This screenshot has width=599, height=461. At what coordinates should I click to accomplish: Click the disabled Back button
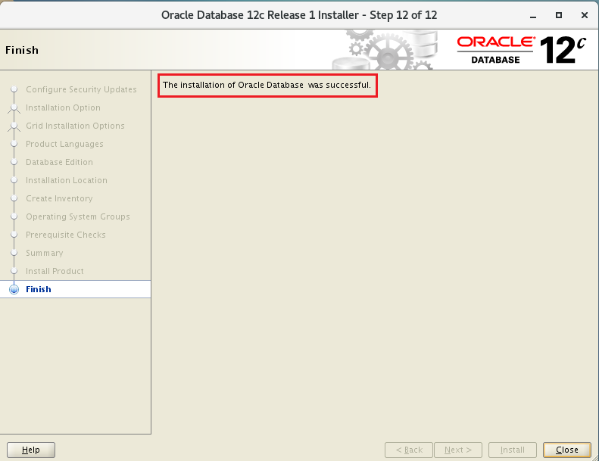409,450
